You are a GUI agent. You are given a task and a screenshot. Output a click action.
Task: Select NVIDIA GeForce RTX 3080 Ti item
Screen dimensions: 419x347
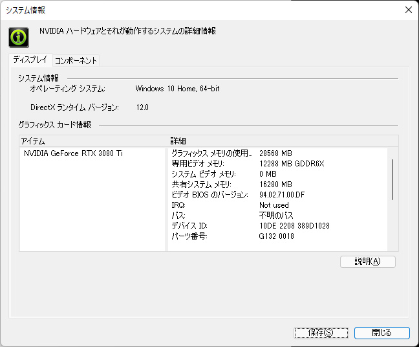click(73, 153)
